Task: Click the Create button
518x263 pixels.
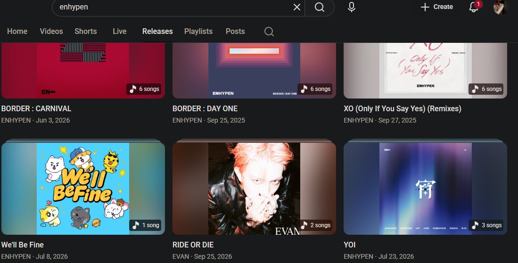Action: point(437,7)
